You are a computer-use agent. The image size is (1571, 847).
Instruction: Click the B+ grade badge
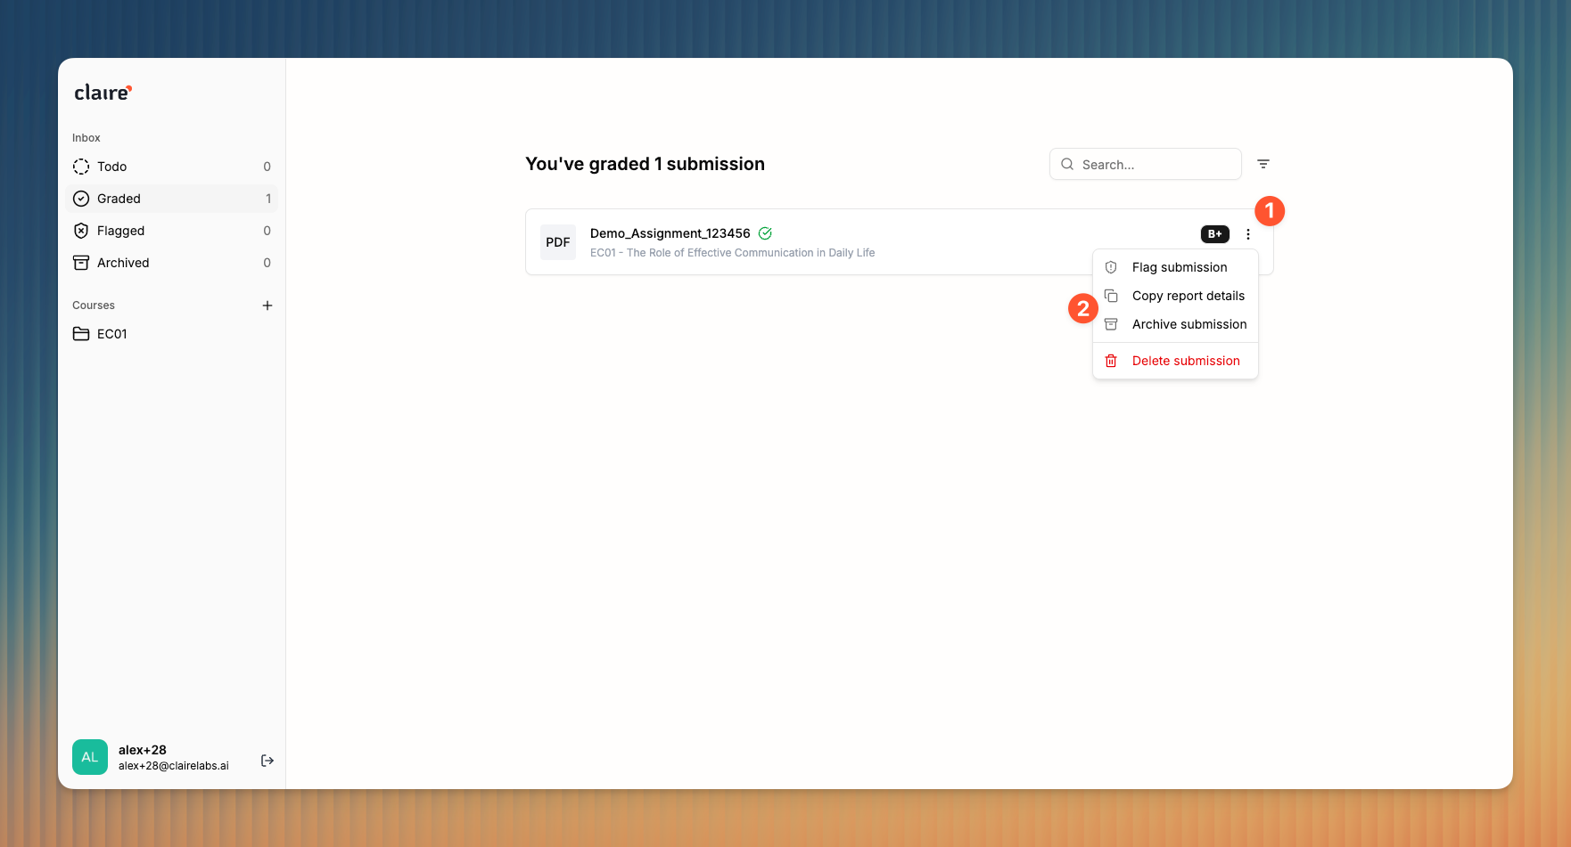coord(1214,234)
